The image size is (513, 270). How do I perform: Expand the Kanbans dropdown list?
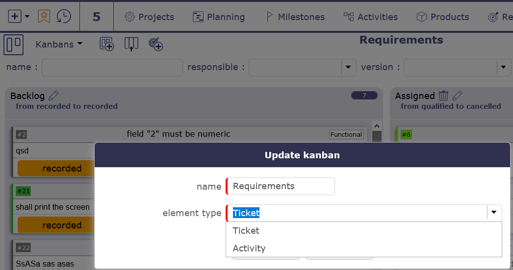pyautogui.click(x=59, y=44)
